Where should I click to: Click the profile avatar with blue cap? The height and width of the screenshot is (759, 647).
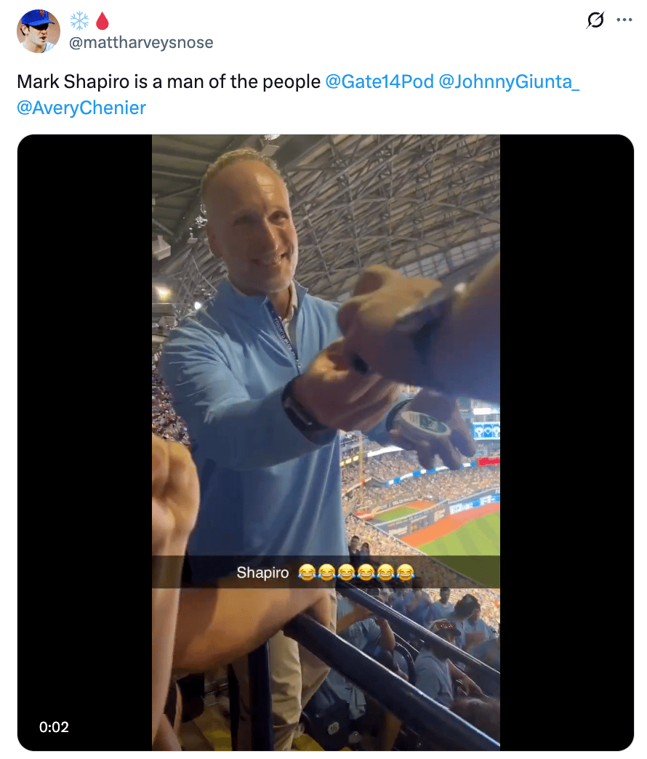point(39,31)
